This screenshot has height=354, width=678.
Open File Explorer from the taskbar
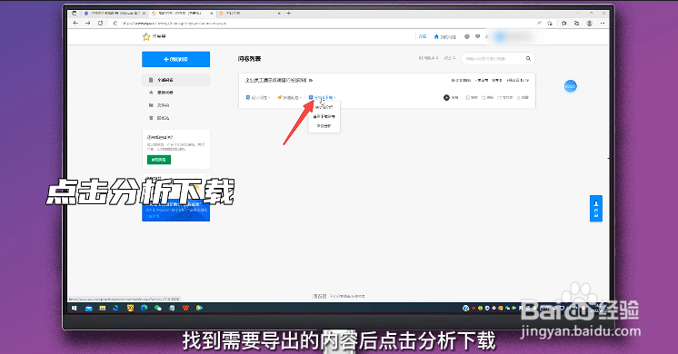103,308
